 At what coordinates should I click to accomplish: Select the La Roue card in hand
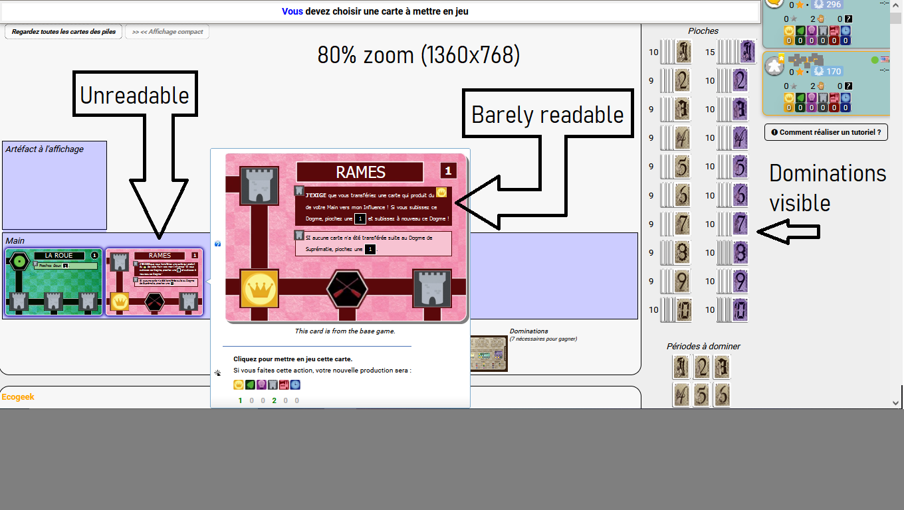(54, 282)
